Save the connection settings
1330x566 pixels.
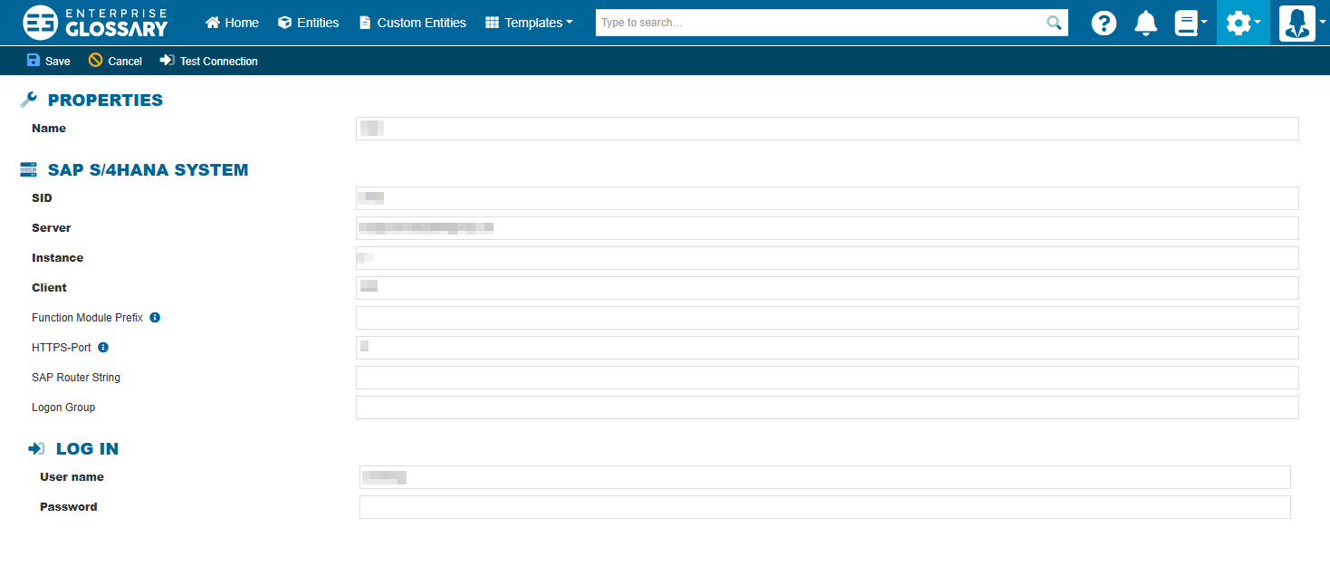point(48,62)
